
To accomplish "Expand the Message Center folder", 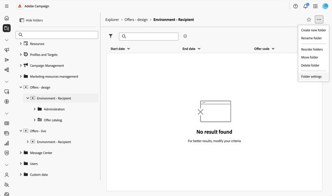I will [21, 153].
